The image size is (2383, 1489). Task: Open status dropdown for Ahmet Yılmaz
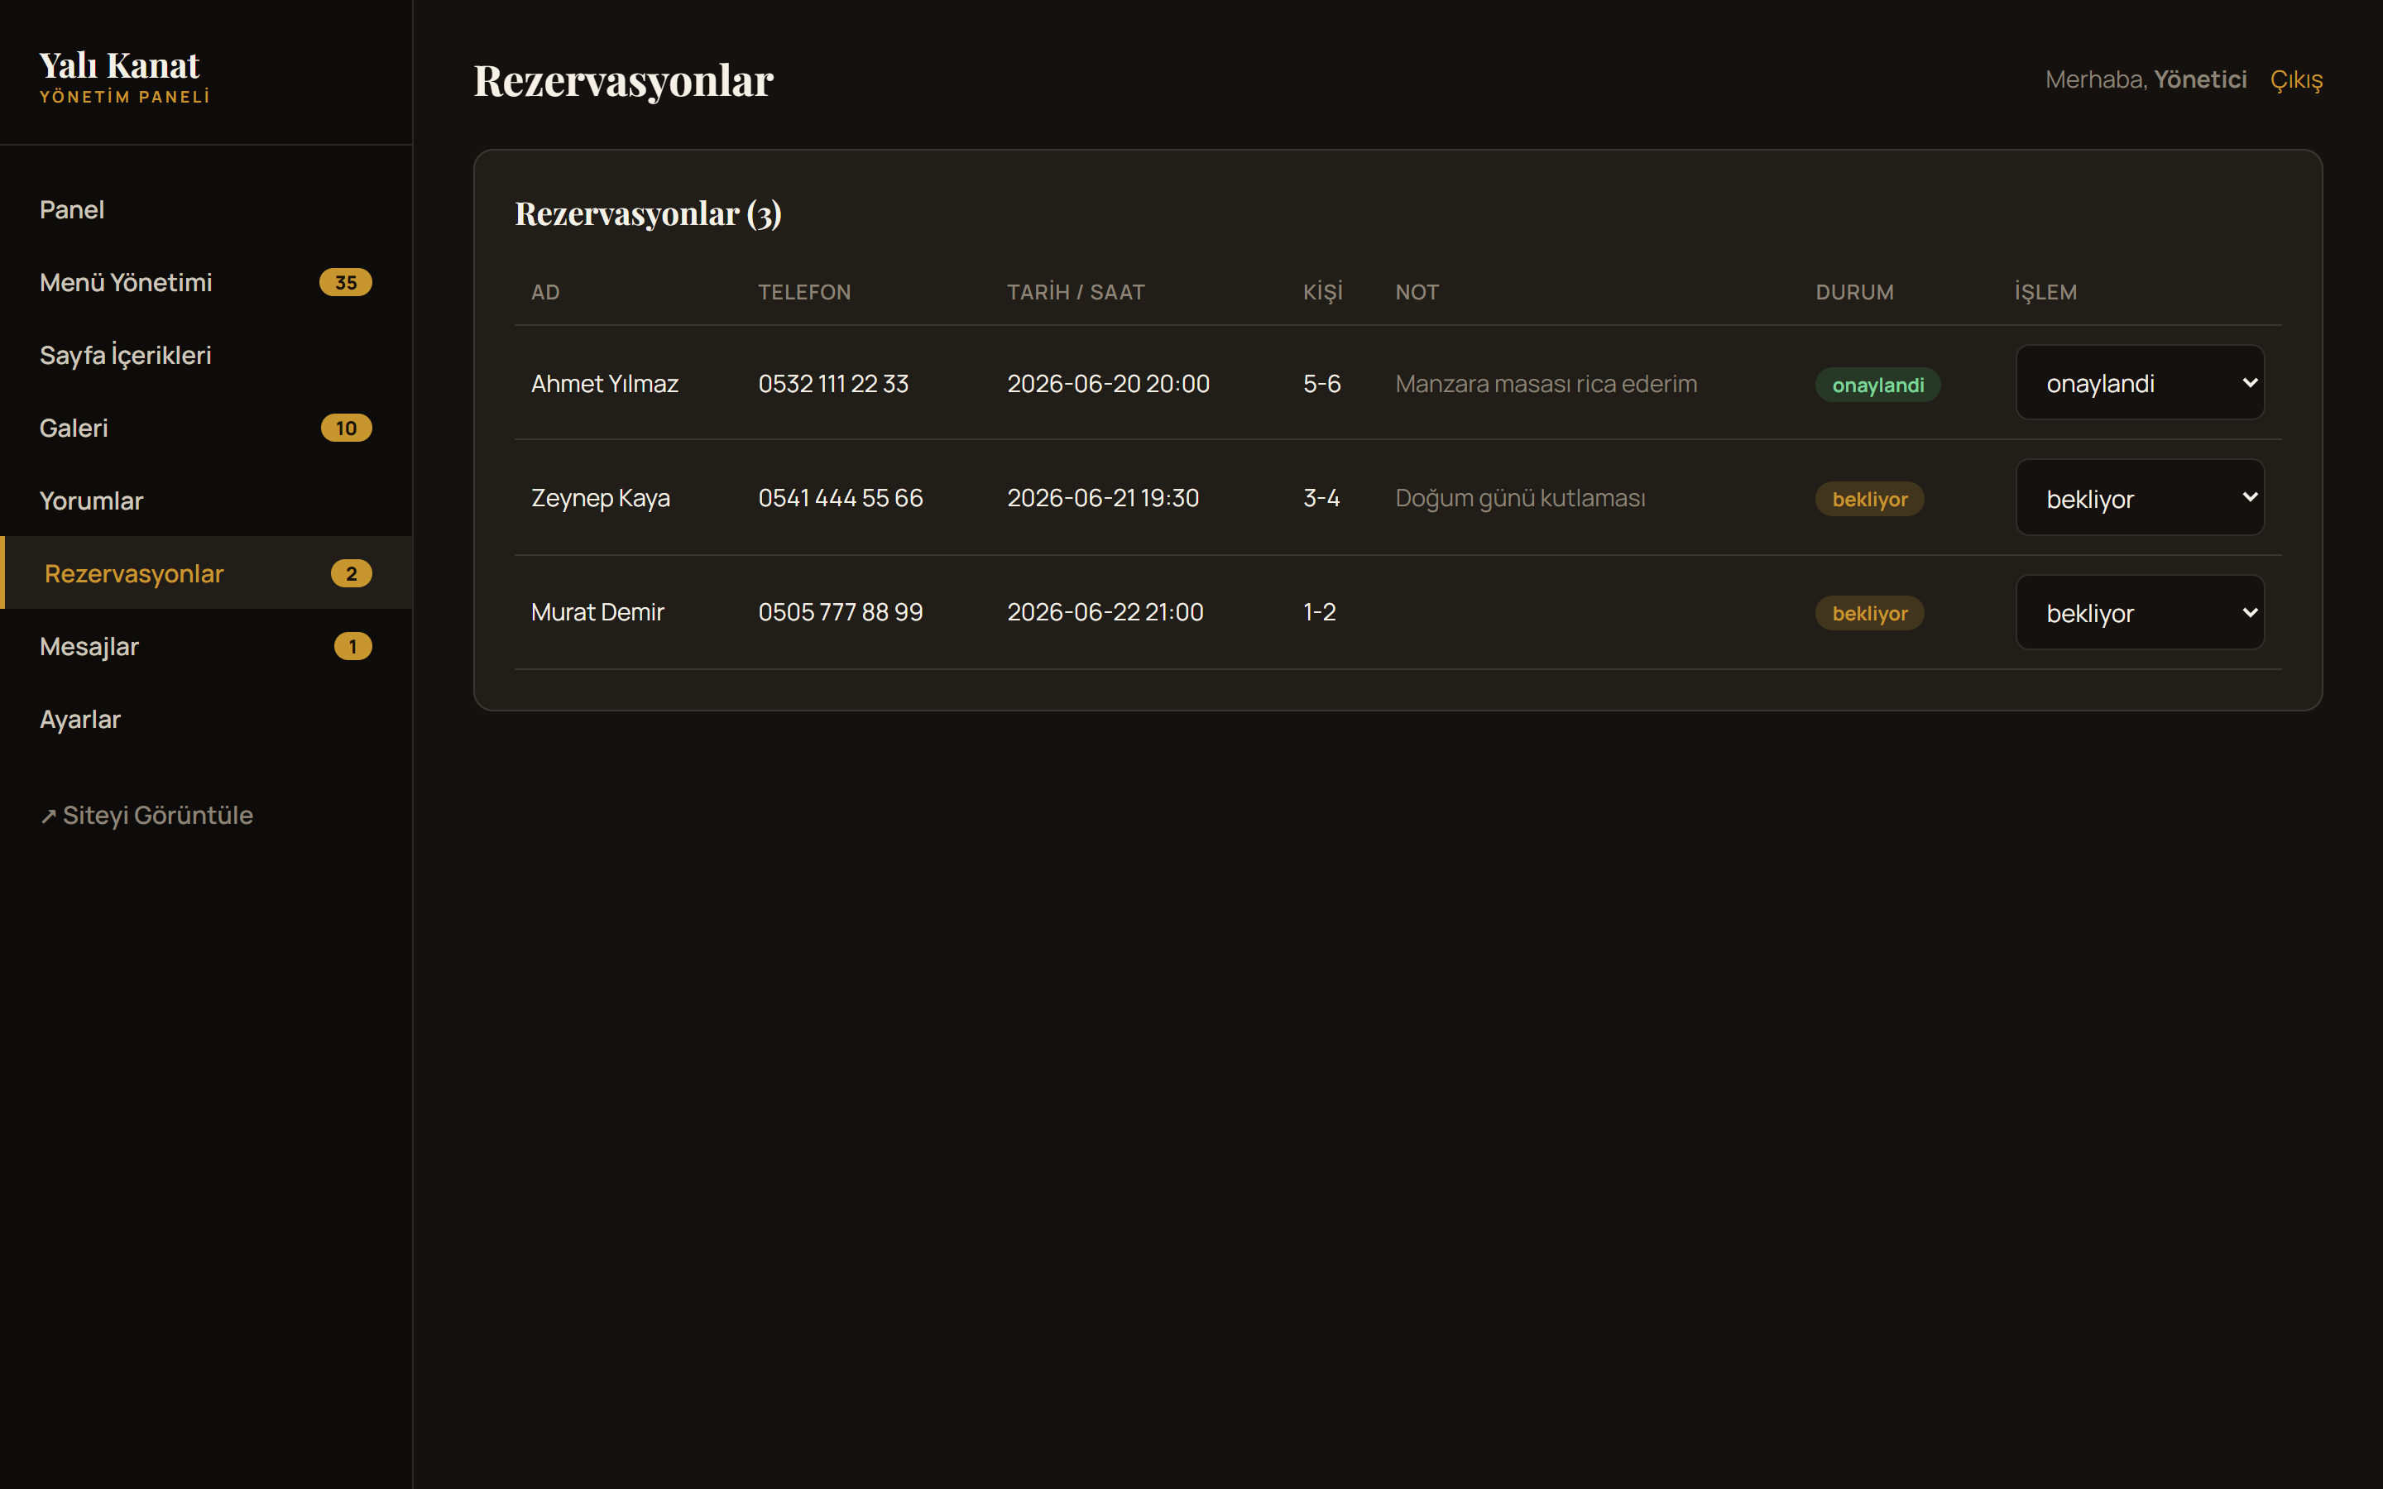click(x=2140, y=383)
